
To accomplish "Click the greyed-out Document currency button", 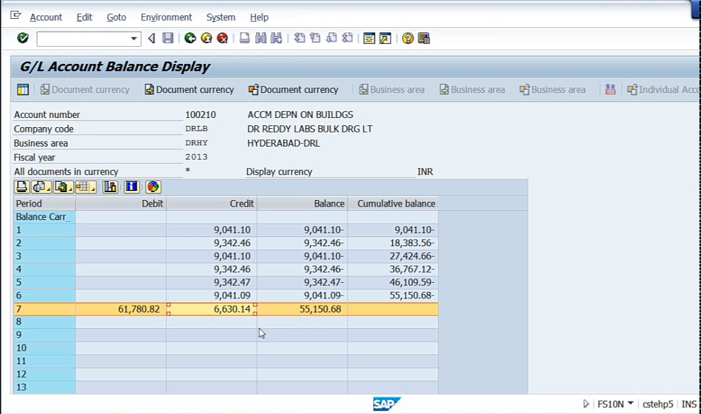I will point(85,89).
